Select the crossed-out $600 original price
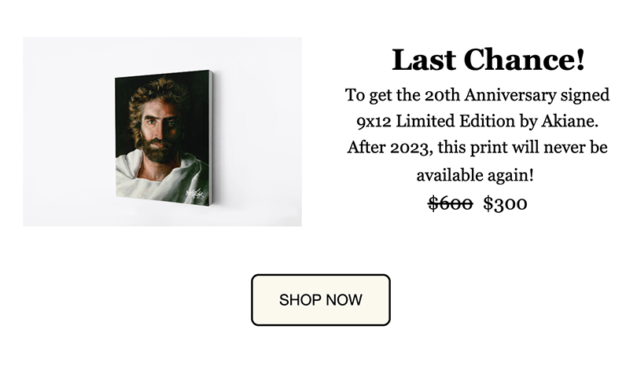 450,203
